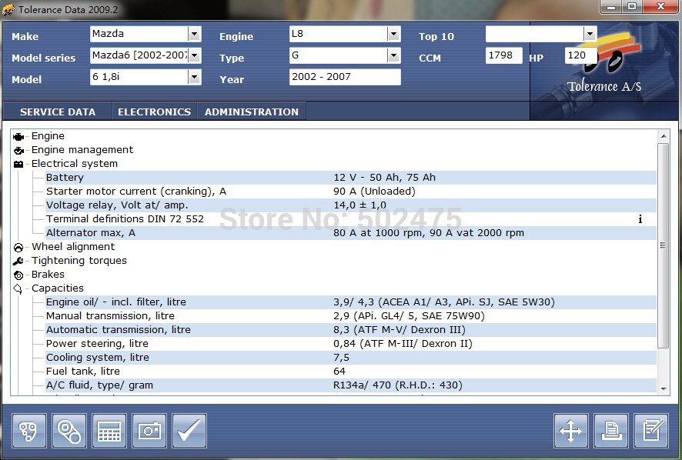
Task: Select the Battery row
Action: 351,178
